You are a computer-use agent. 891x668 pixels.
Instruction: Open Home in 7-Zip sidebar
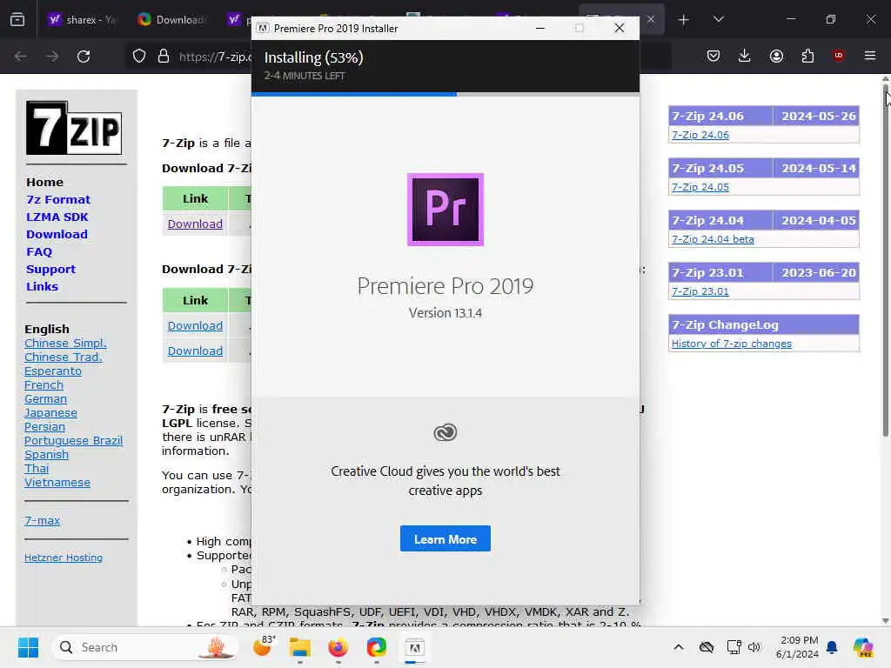45,183
